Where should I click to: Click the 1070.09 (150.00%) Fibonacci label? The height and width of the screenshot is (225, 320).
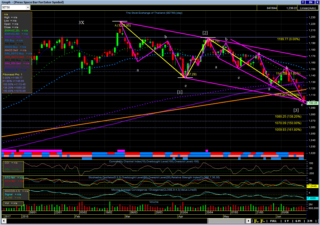288,123
